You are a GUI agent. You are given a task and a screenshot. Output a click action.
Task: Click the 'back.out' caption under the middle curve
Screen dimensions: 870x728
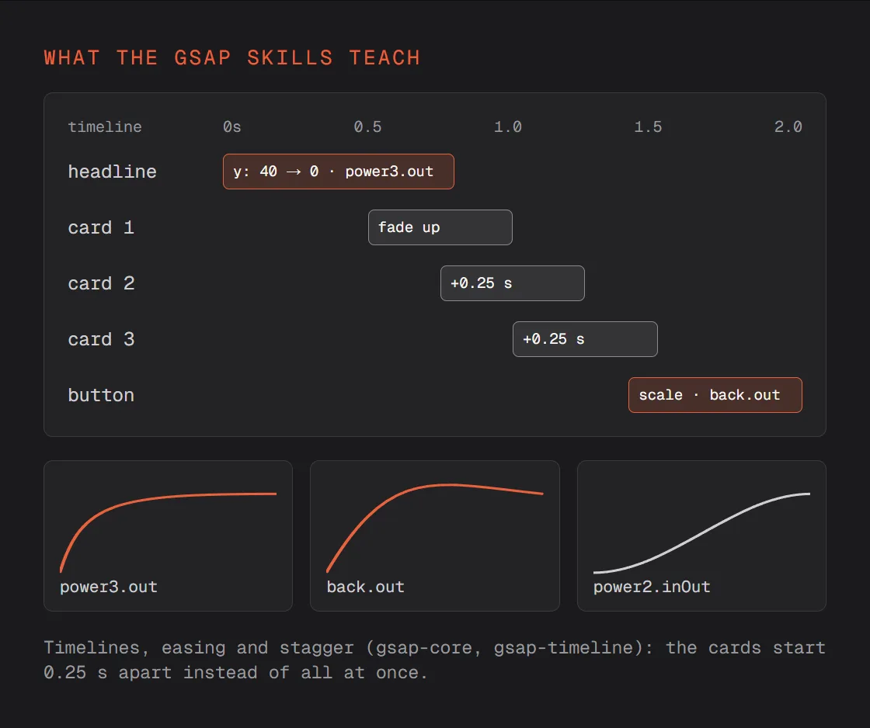click(366, 587)
